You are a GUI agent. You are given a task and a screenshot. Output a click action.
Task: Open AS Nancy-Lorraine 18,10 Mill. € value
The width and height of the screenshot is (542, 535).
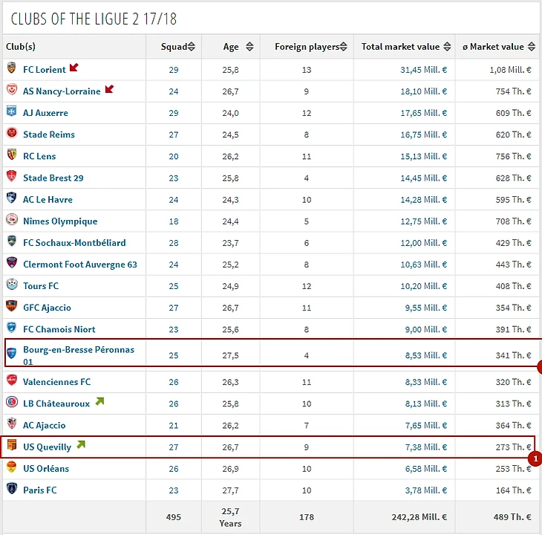423,91
